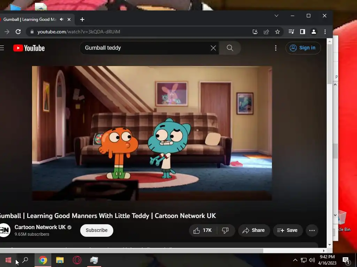Click the page vertical scrollbar thumb
357x267 pixels.
point(329,64)
